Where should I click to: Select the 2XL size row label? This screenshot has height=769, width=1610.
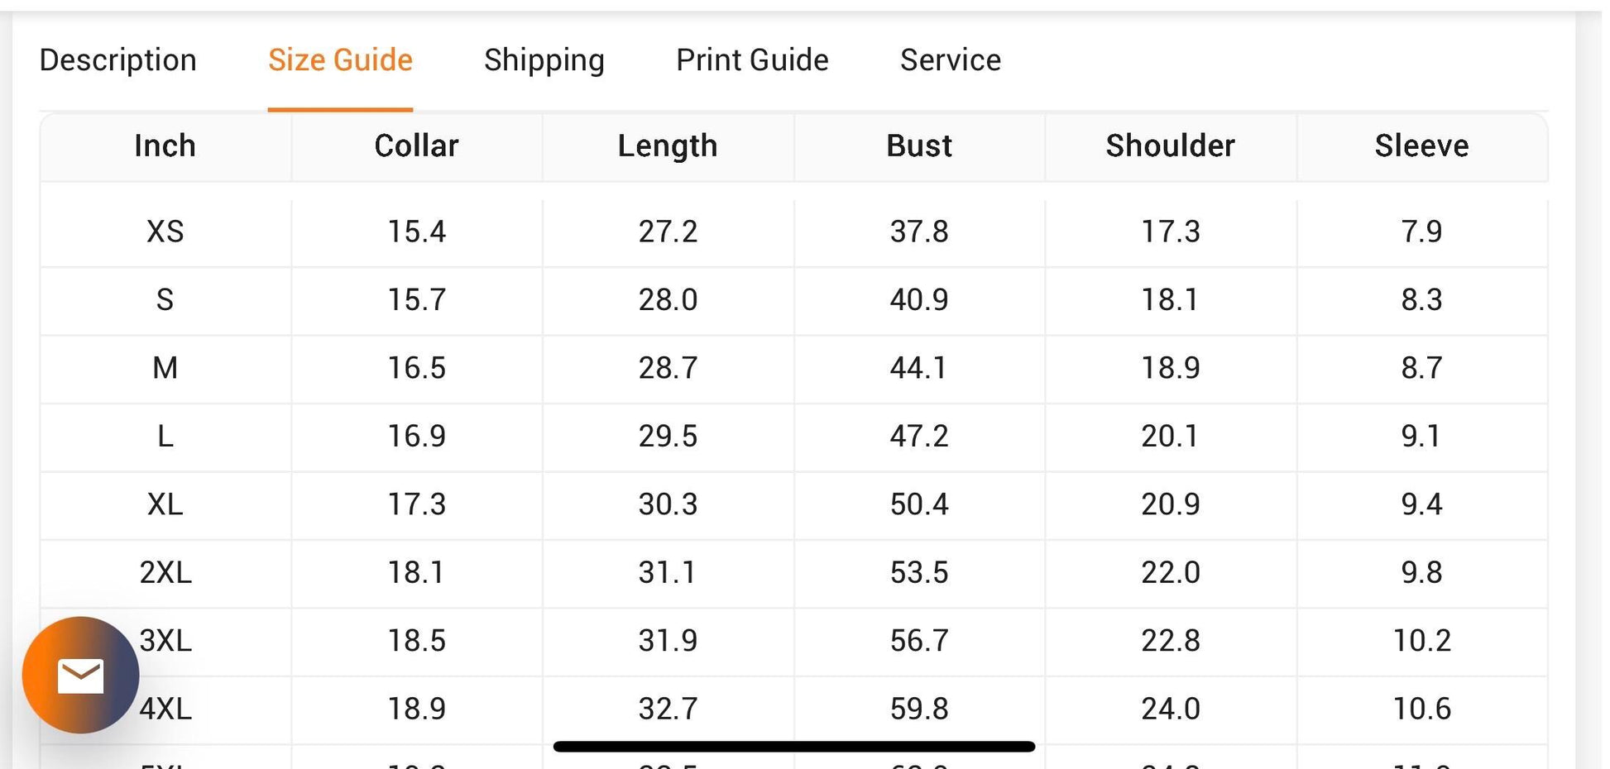(x=165, y=572)
